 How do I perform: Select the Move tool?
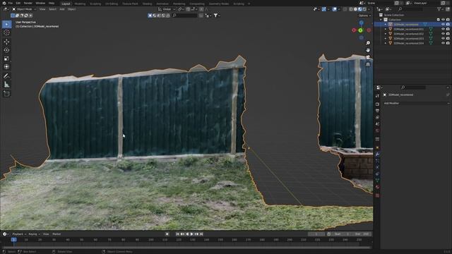tap(6, 42)
